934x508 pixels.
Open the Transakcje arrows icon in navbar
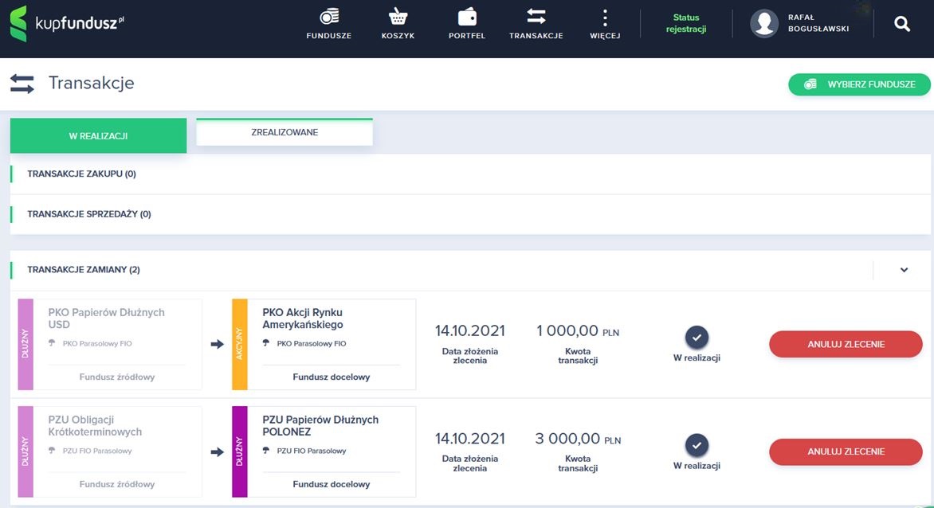[536, 16]
